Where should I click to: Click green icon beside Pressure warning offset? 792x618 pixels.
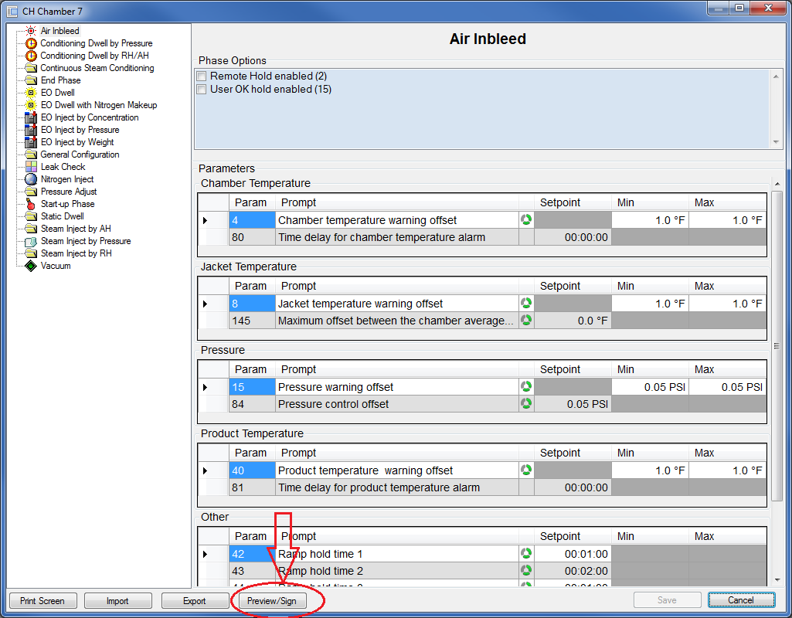click(x=526, y=386)
